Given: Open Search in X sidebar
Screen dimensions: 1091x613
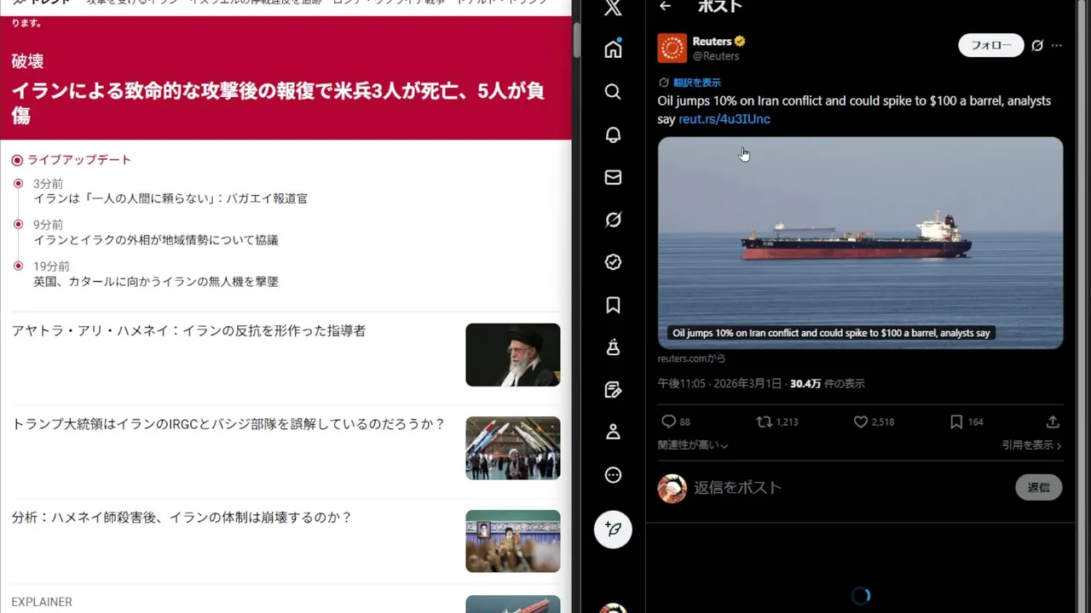Looking at the screenshot, I should (x=613, y=92).
